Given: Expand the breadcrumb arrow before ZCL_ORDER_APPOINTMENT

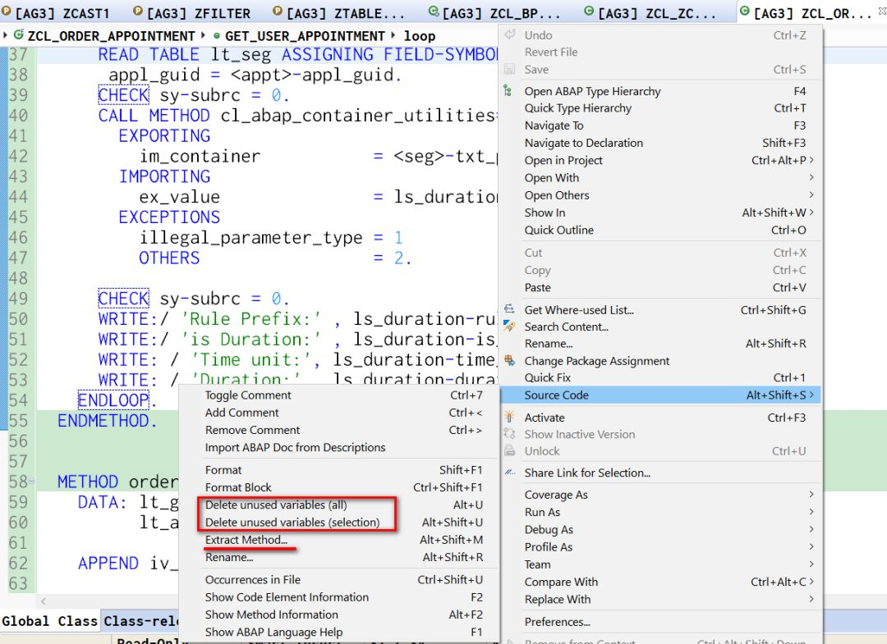Looking at the screenshot, I should 5,35.
